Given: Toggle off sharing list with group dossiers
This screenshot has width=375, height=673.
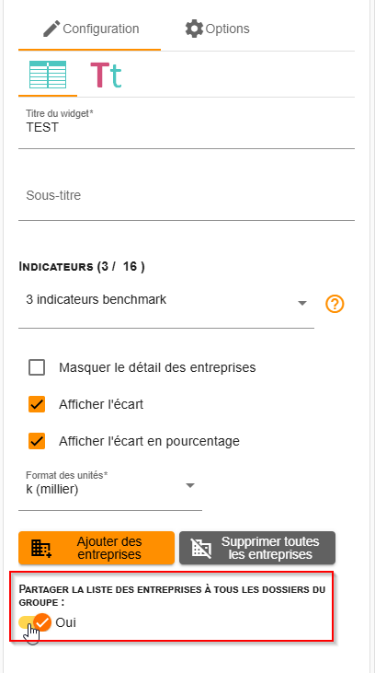Looking at the screenshot, I should [35, 622].
